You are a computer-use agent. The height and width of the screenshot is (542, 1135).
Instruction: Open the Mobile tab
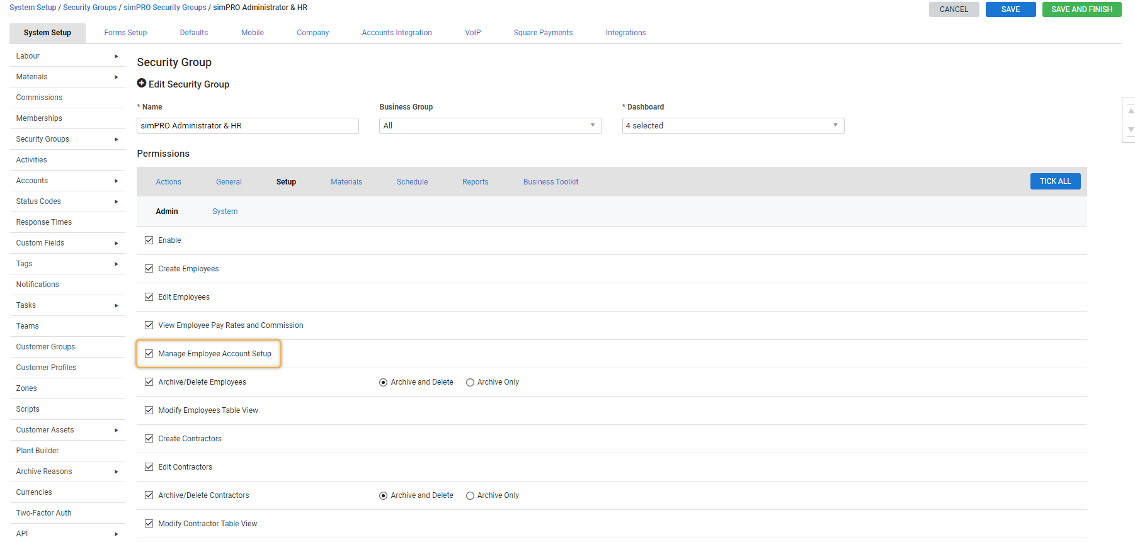pyautogui.click(x=253, y=33)
